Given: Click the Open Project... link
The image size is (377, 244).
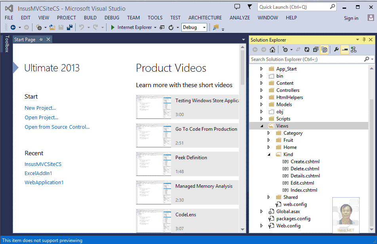Looking at the screenshot, I should point(41,118).
